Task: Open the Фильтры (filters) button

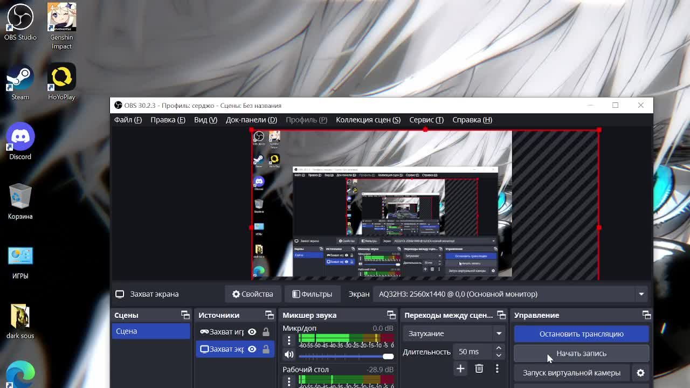Action: (312, 294)
